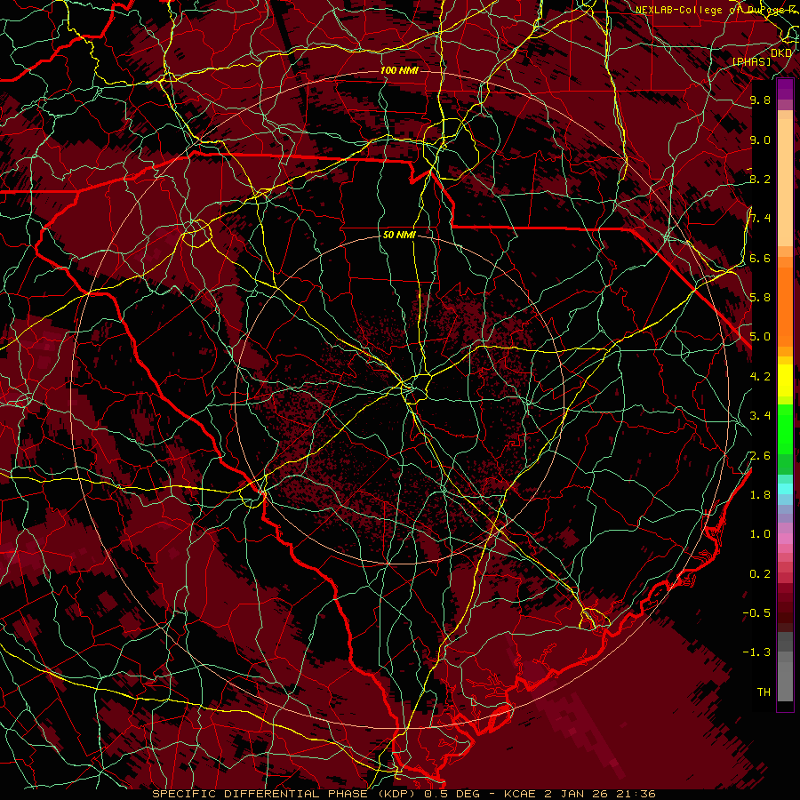Click the -0.5 scale value
Screen dimensions: 800x800
(x=756, y=613)
